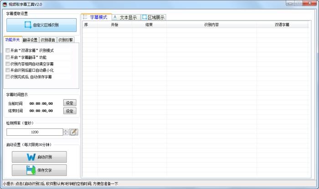Select the 区域展示 tab

coord(154,17)
